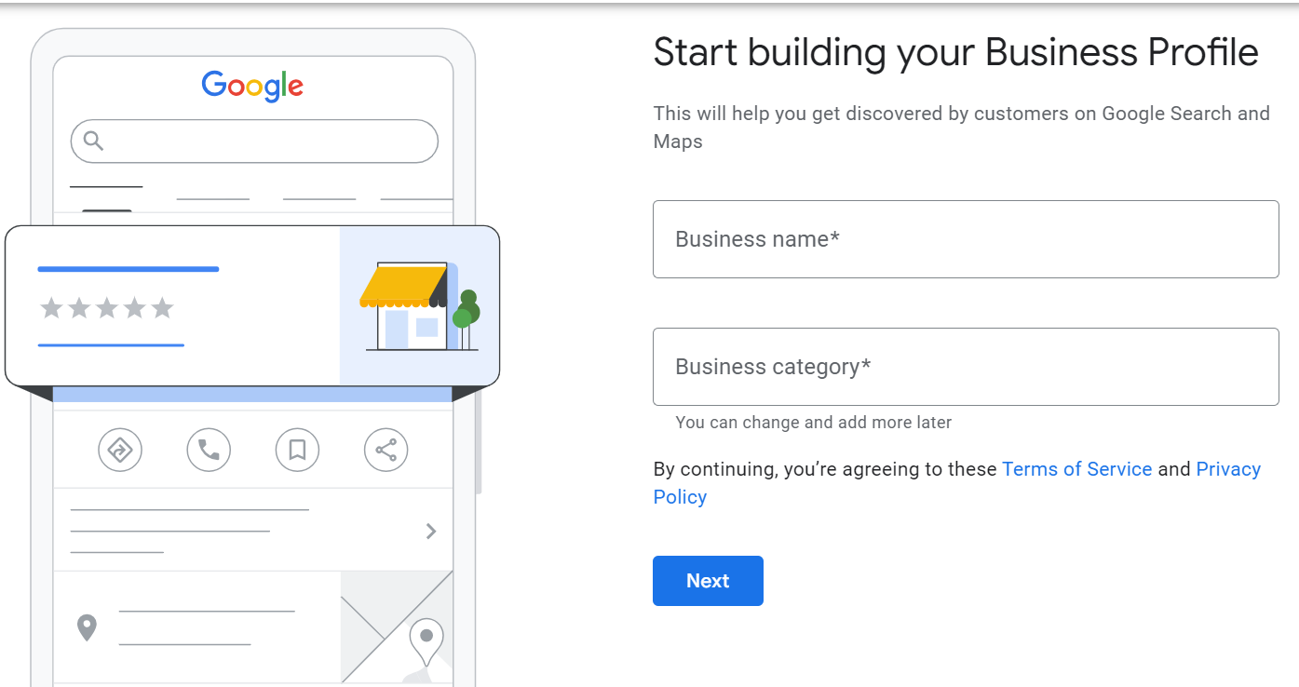Image resolution: width=1299 pixels, height=687 pixels.
Task: Click the 'Start building your Business Profile' heading
Action: (x=956, y=52)
